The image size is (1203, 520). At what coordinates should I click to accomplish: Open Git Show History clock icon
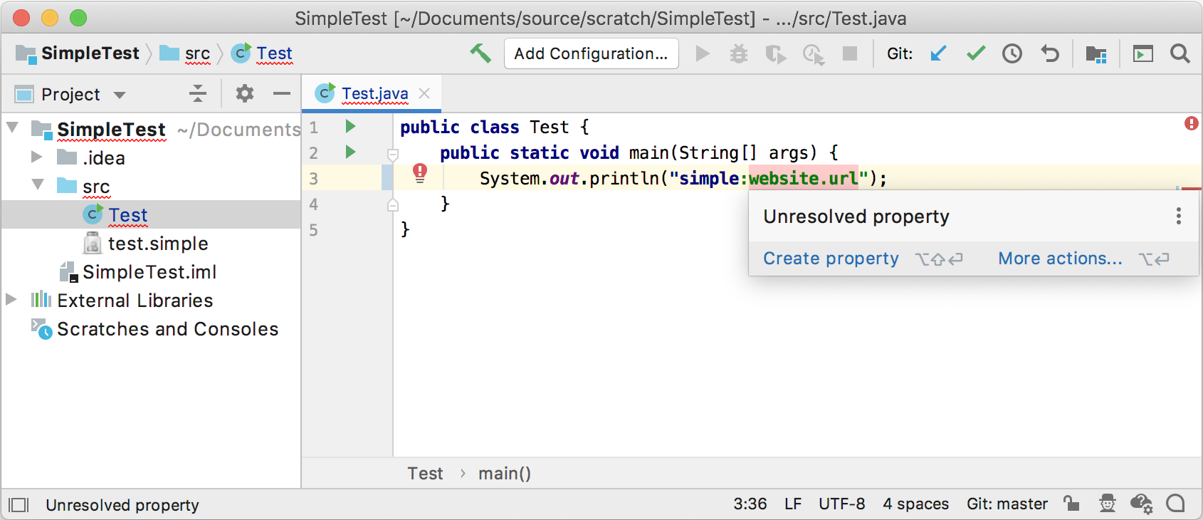[x=1012, y=53]
